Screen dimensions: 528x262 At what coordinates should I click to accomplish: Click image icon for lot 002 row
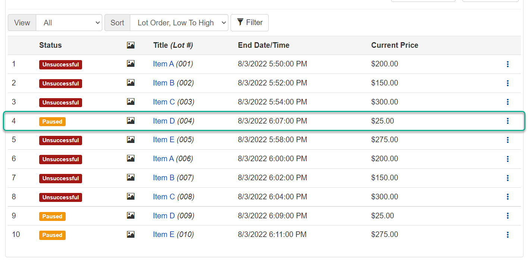point(131,83)
